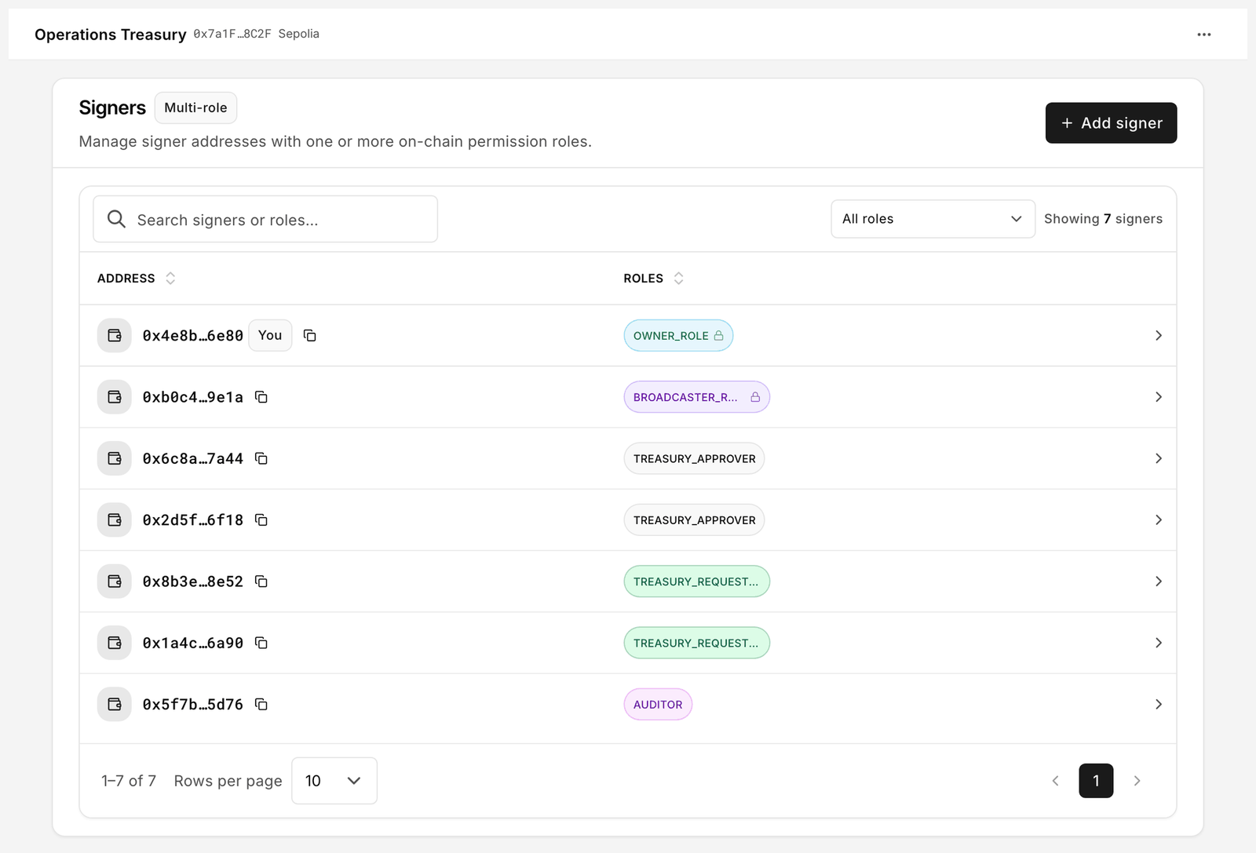This screenshot has height=853, width=1256.
Task: Open Rows per page dropdown
Action: (334, 781)
